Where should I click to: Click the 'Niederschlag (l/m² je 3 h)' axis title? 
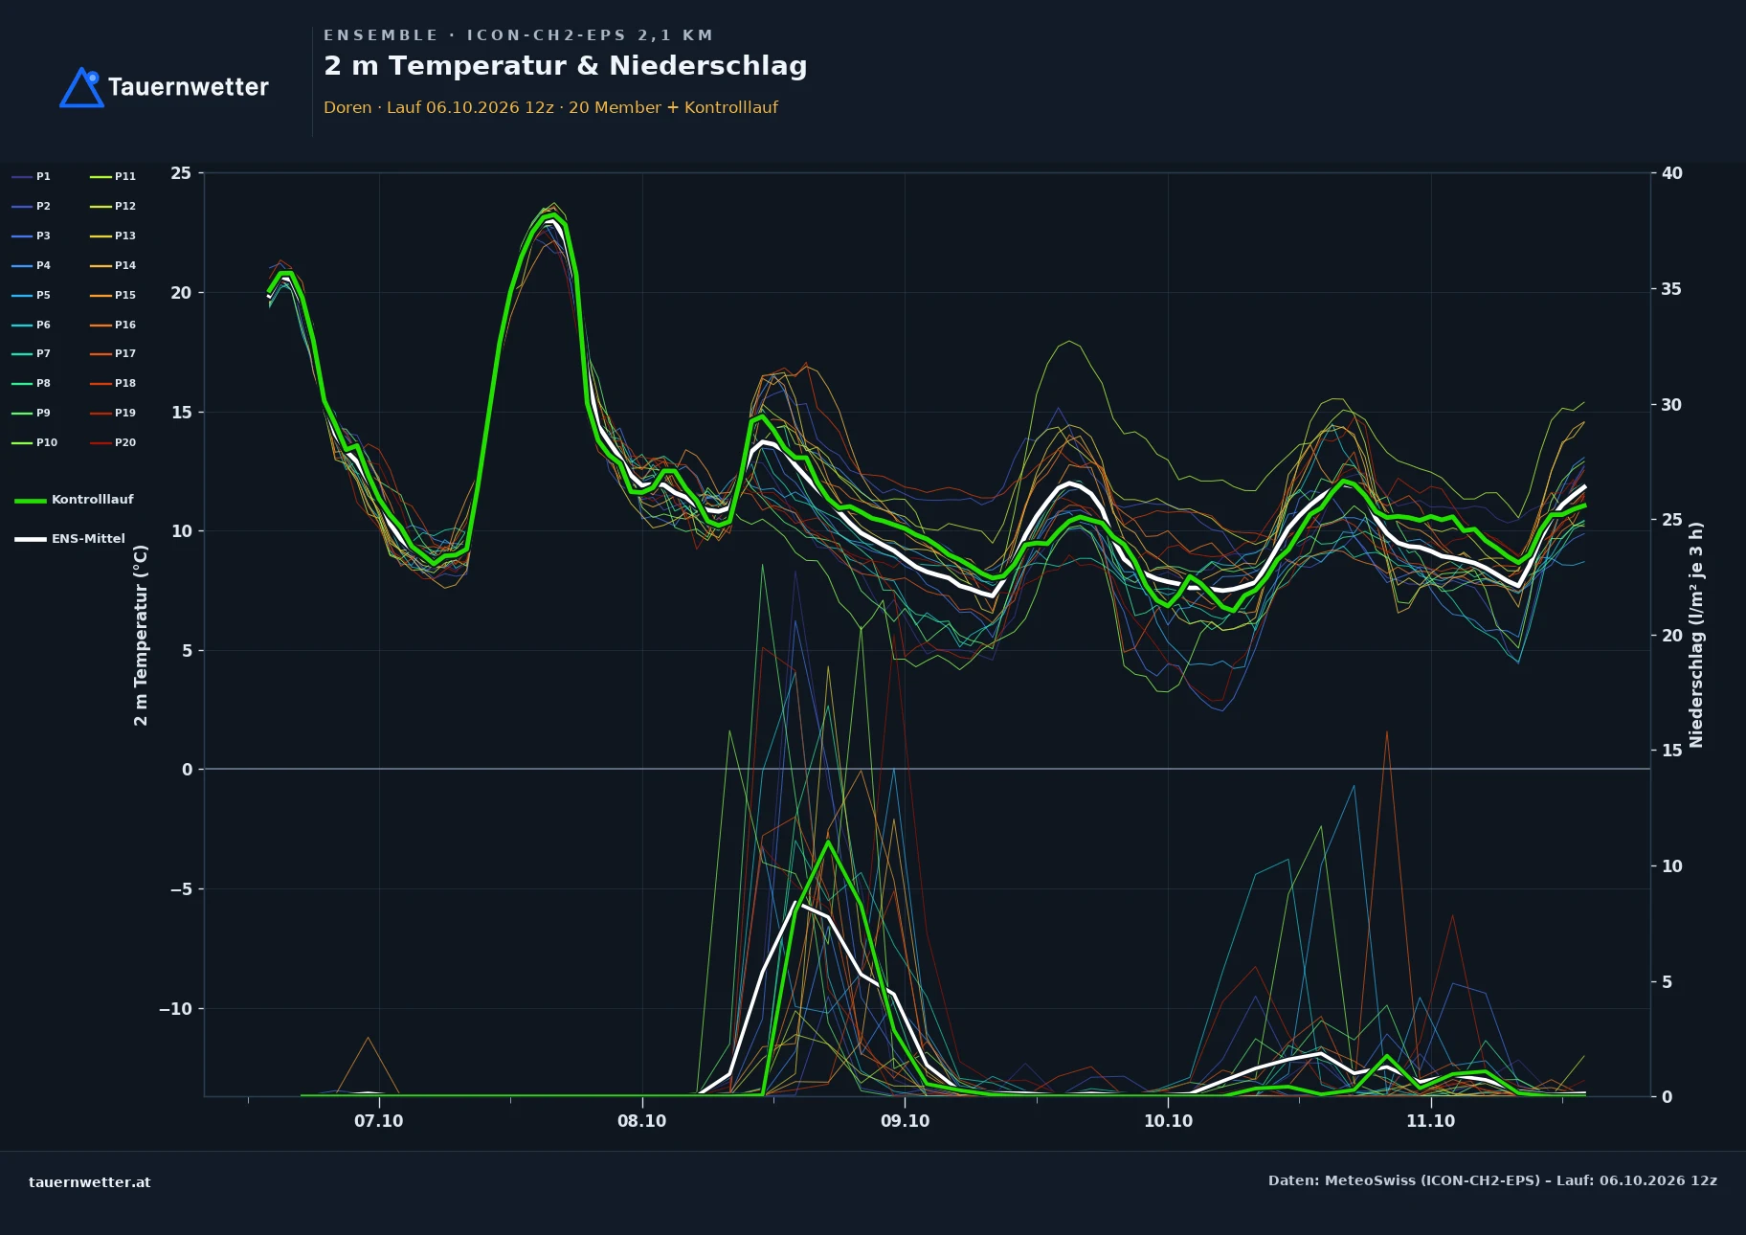pyautogui.click(x=1696, y=635)
